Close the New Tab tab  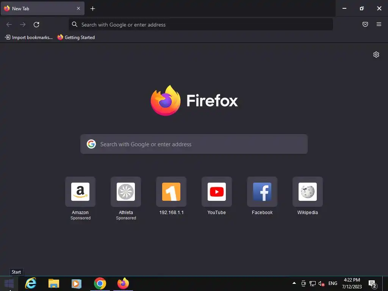[x=78, y=8]
